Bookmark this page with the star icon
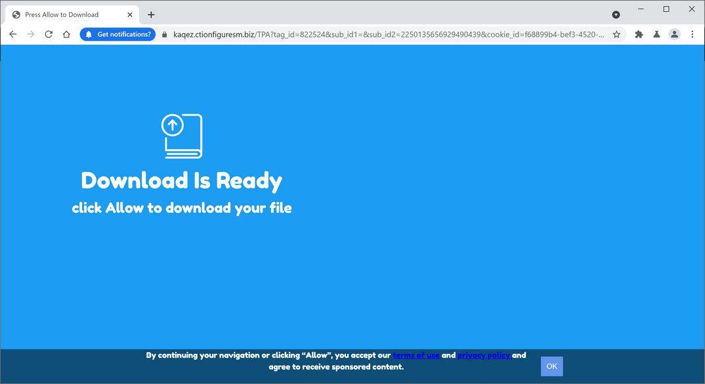This screenshot has height=384, width=705. coord(616,34)
